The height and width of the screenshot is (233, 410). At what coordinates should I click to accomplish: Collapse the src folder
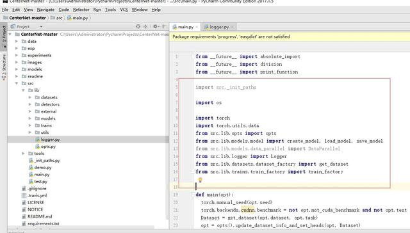point(17,83)
